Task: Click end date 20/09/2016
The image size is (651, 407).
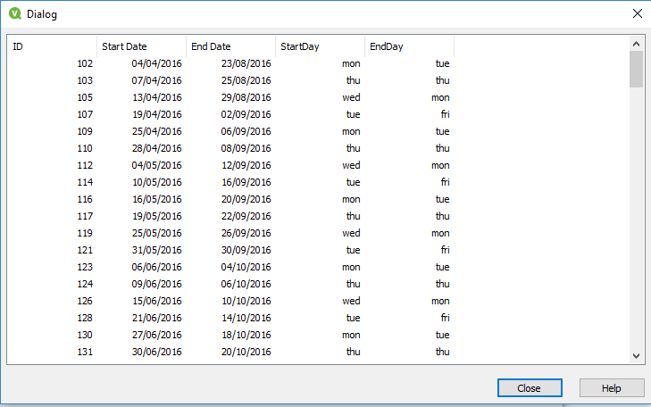Action: 246,199
